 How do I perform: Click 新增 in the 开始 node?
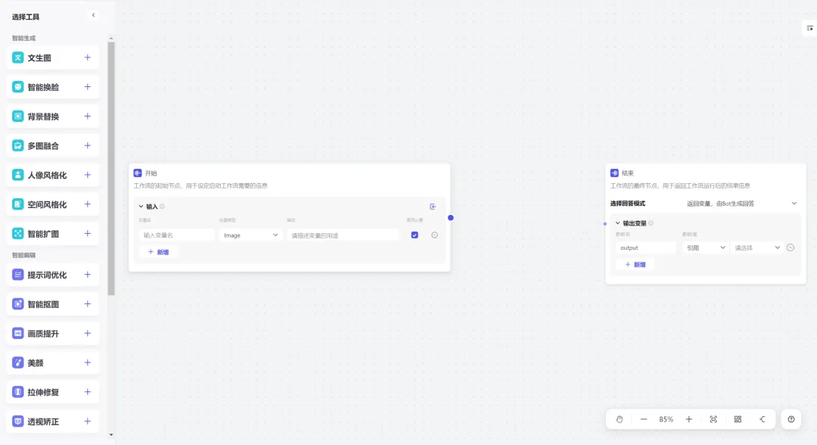click(x=158, y=252)
